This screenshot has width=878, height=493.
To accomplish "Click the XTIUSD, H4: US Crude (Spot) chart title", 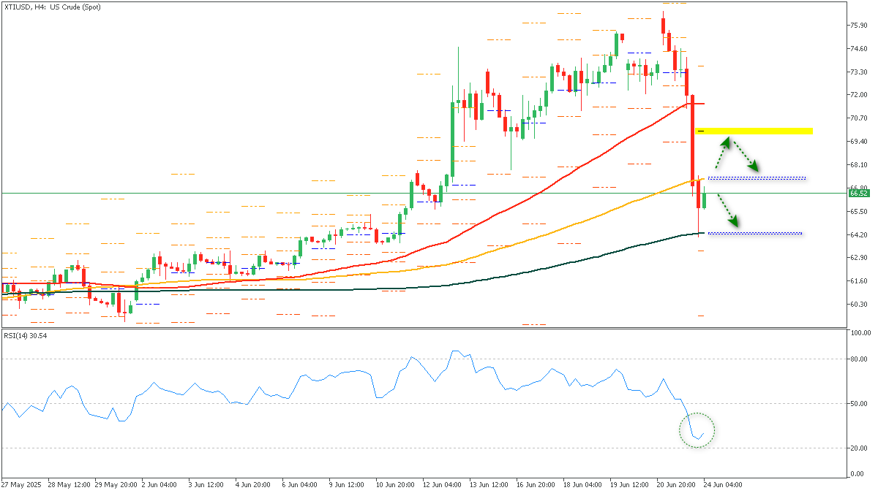I will pyautogui.click(x=53, y=7).
